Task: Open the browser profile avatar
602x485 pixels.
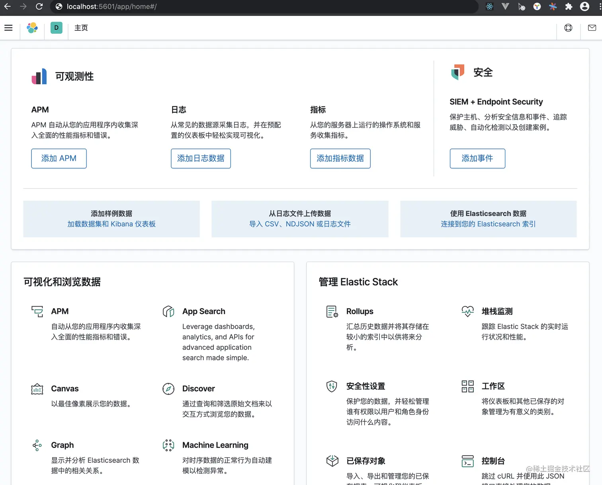Action: pyautogui.click(x=584, y=6)
